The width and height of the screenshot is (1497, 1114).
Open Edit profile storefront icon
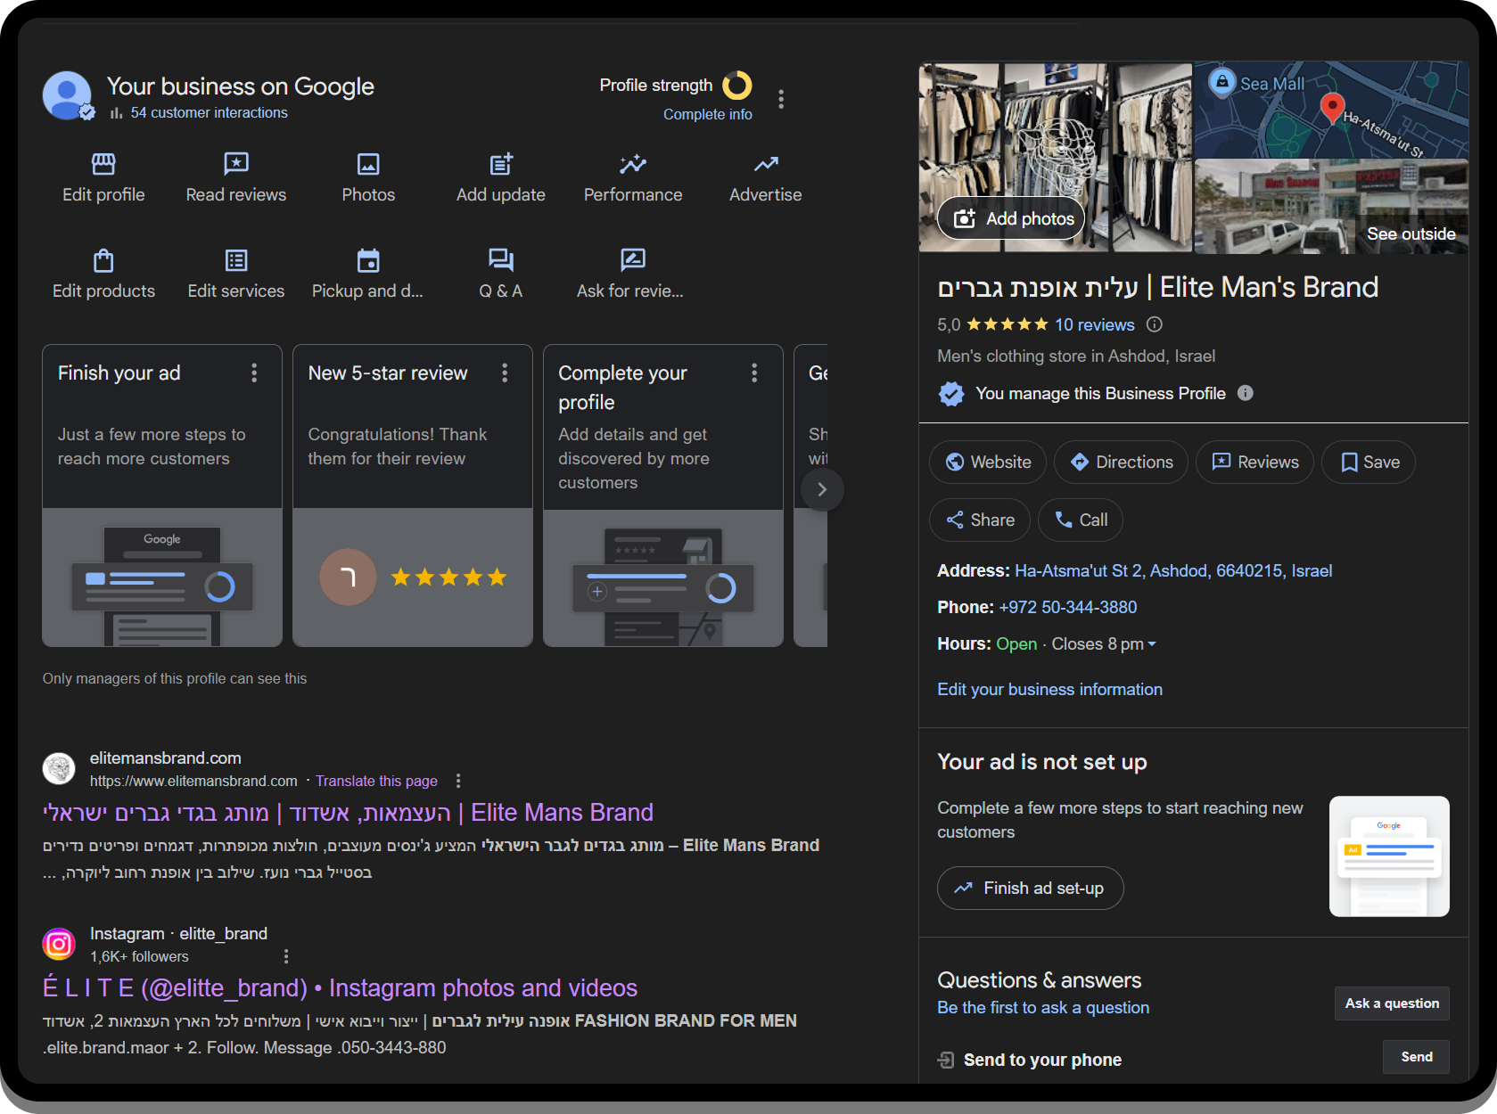(103, 164)
